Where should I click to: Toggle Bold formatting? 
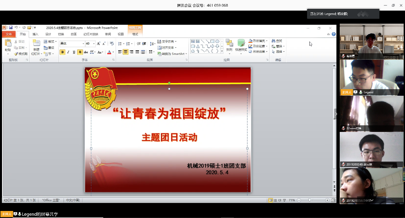tap(62, 52)
